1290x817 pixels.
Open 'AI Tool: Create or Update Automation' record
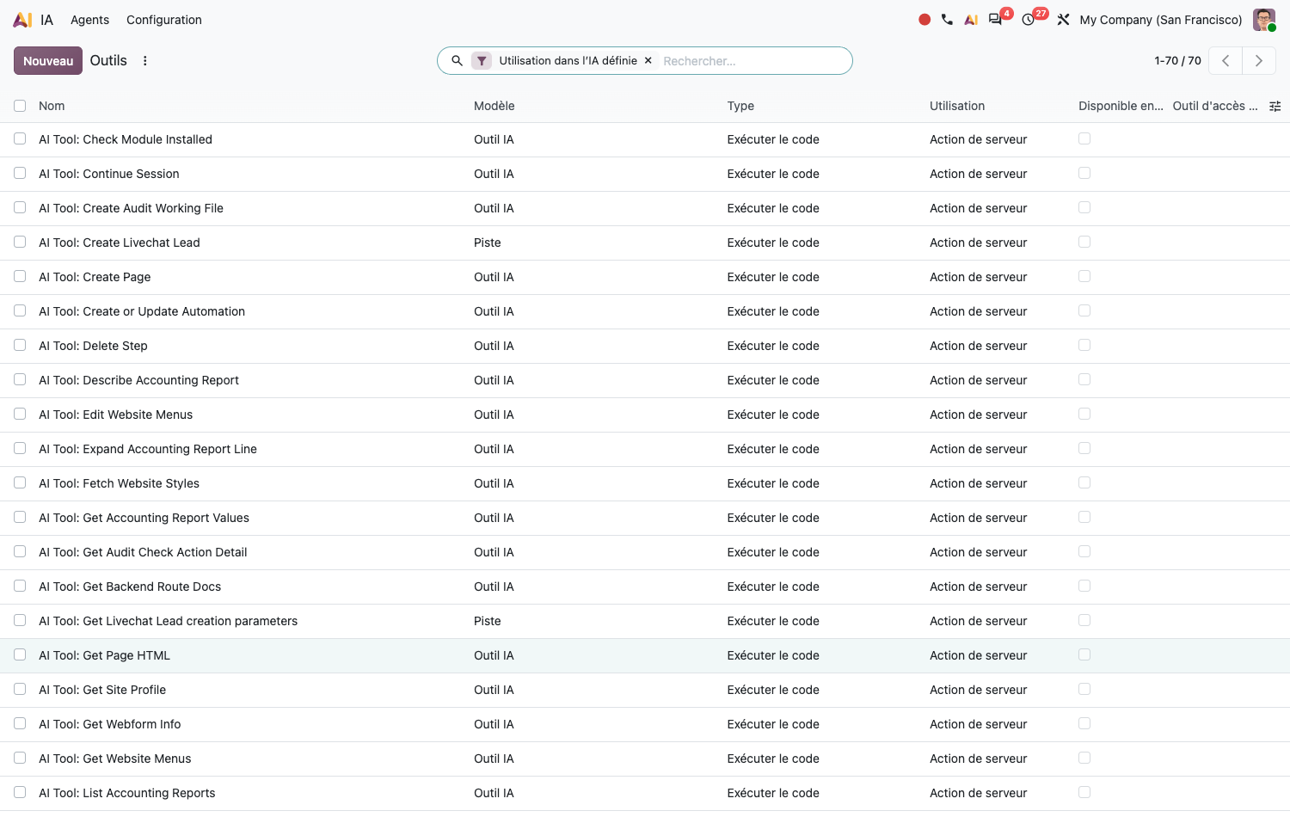(x=142, y=311)
